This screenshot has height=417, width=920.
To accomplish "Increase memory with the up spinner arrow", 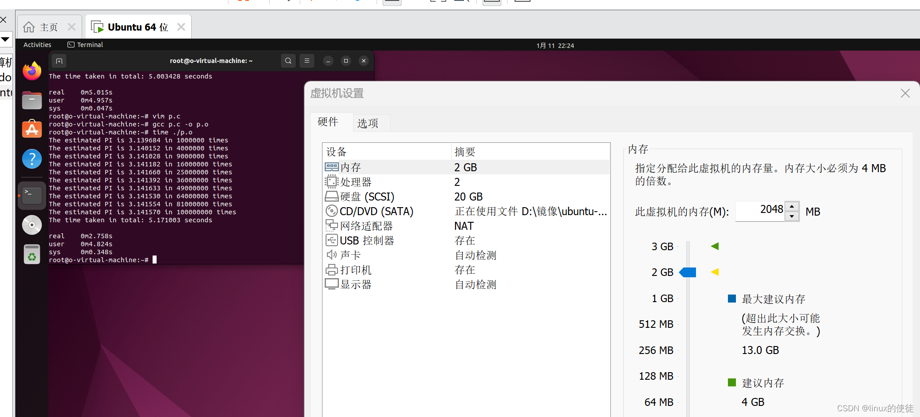I will (x=792, y=207).
